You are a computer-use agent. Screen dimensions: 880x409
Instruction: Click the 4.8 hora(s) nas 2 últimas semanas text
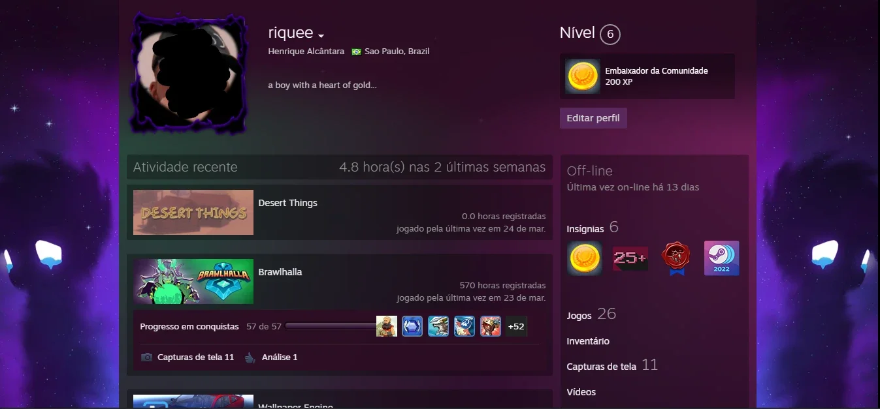[442, 167]
